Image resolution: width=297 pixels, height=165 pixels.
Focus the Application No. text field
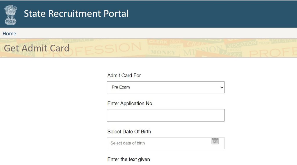pos(166,115)
